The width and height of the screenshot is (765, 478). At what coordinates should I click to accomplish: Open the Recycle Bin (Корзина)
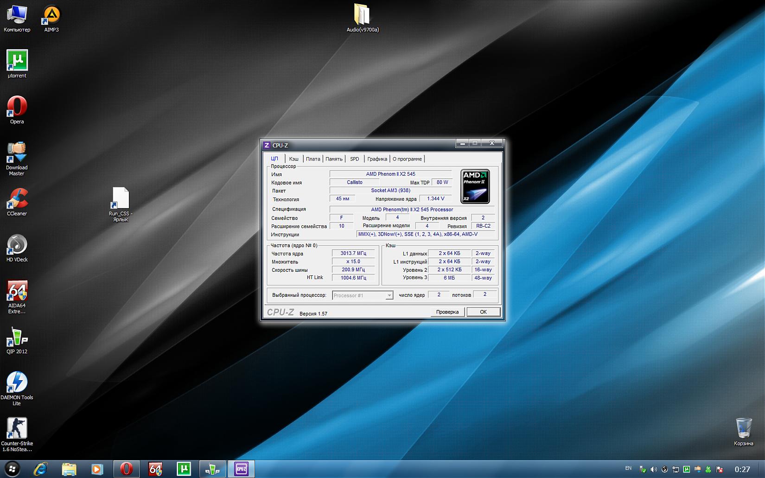(x=743, y=428)
